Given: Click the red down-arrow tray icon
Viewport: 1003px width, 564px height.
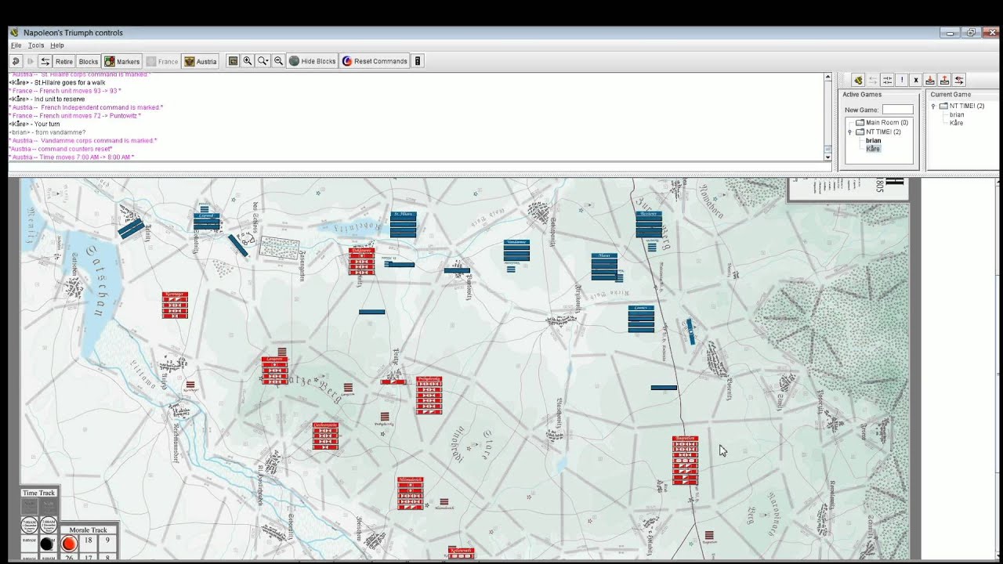Looking at the screenshot, I should (930, 80).
